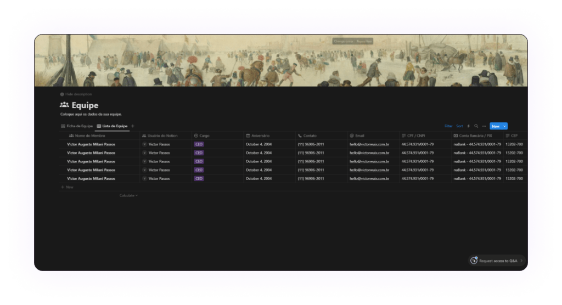Open the three-dot view options menu
The height and width of the screenshot is (305, 562).
pyautogui.click(x=484, y=126)
